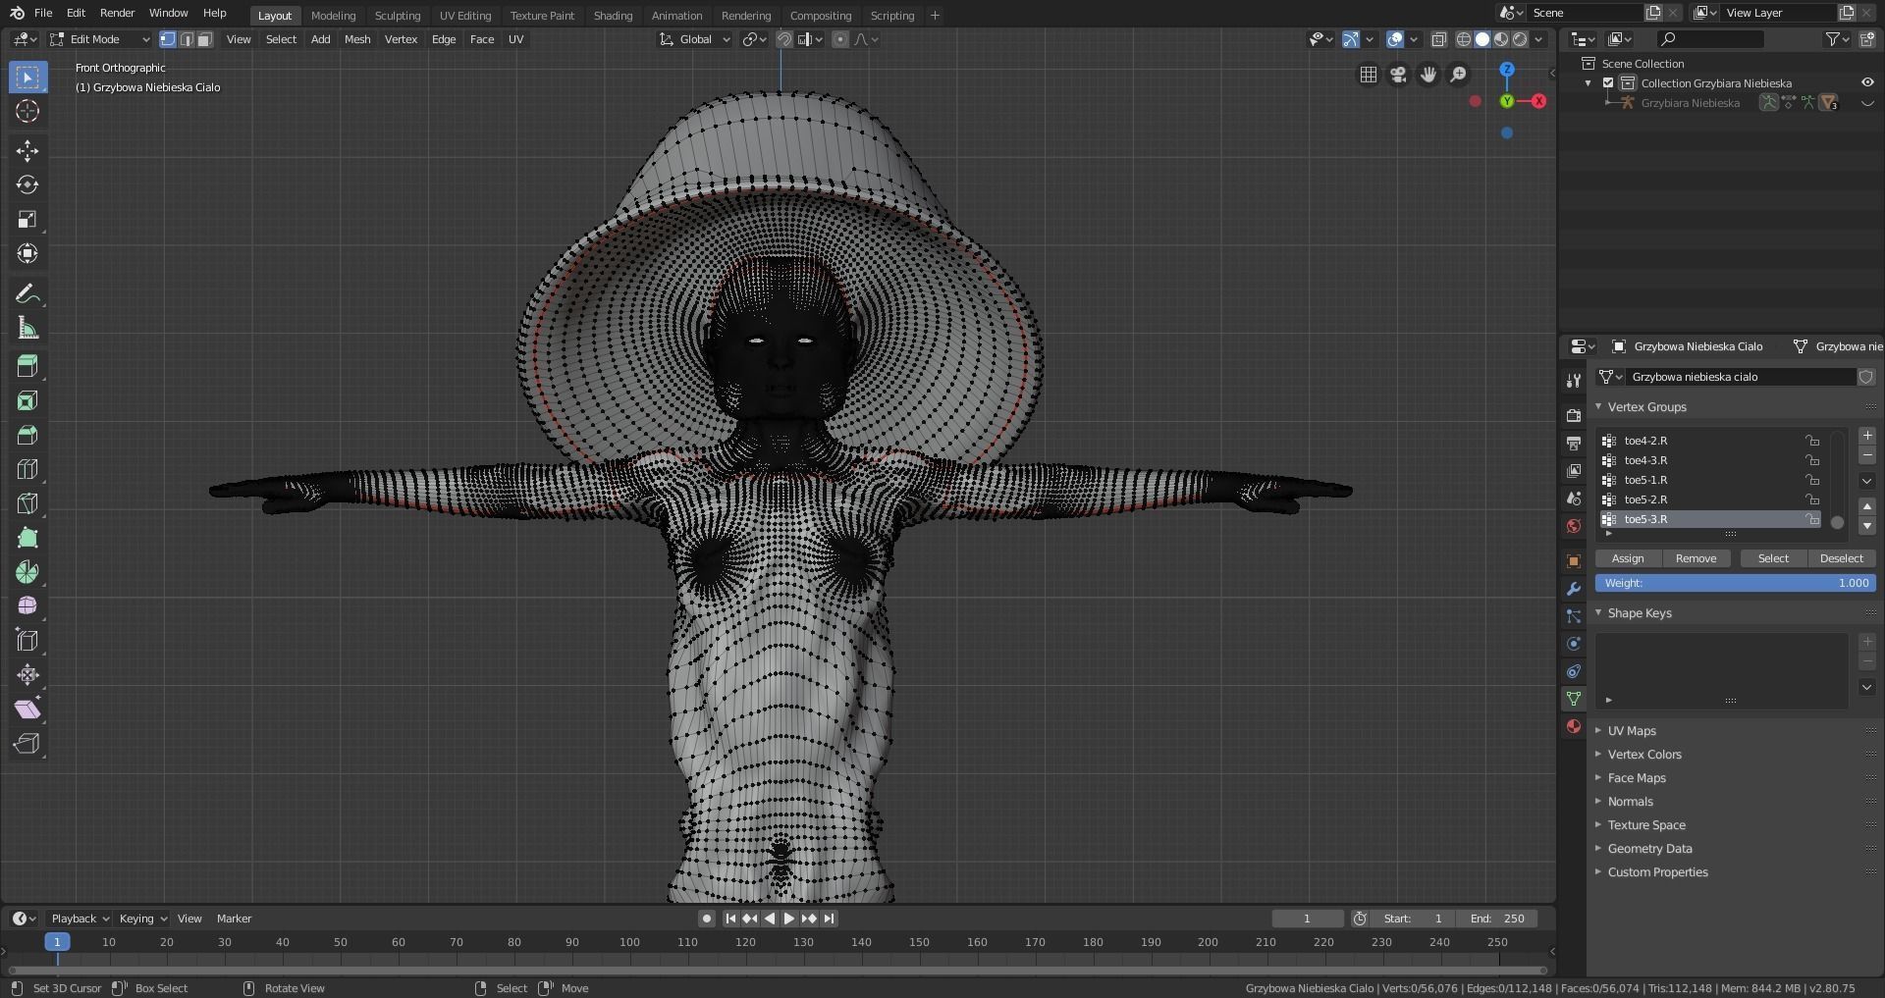Expand the UV Maps panel
Image resolution: width=1885 pixels, height=998 pixels.
[x=1598, y=730]
